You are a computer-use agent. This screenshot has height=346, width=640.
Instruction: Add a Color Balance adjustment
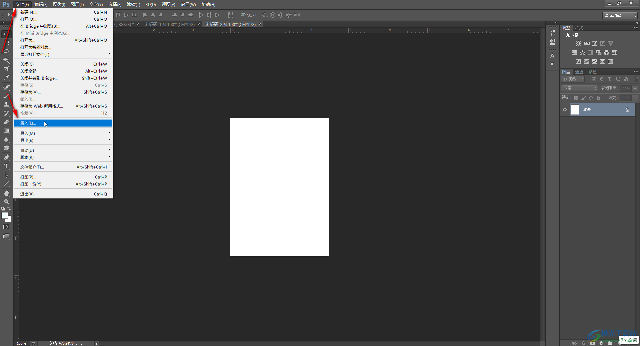(582, 53)
